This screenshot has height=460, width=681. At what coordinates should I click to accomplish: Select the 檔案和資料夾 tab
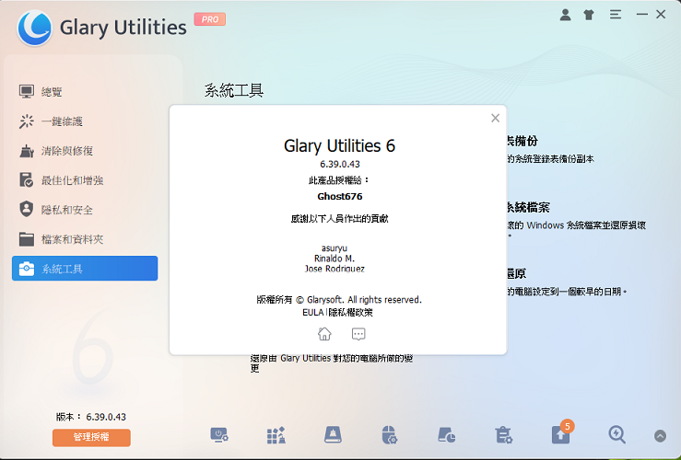85,239
